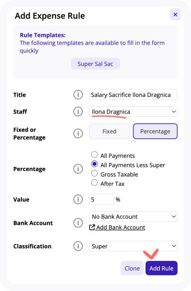Switch to the Fixed option
This screenshot has height=291, width=191.
[110, 131]
